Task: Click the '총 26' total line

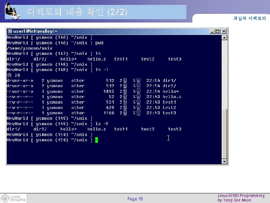Action: coord(13,75)
